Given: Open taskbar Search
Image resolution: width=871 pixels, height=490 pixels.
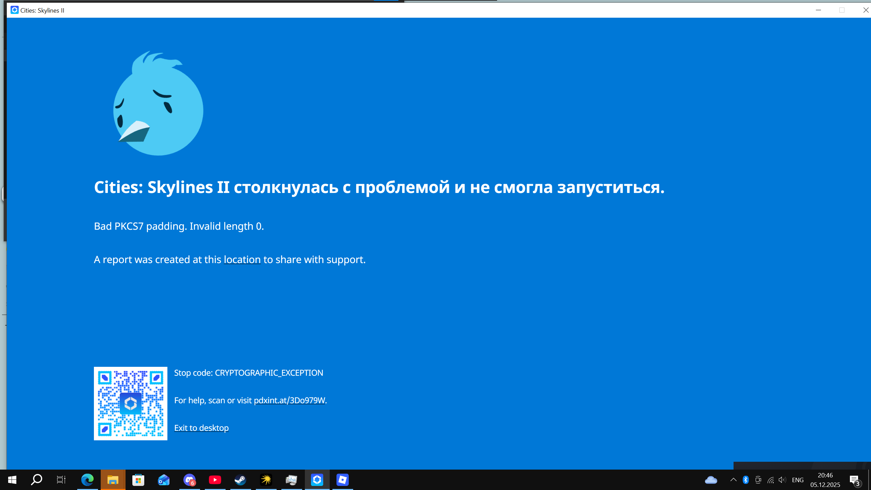Looking at the screenshot, I should pyautogui.click(x=36, y=480).
